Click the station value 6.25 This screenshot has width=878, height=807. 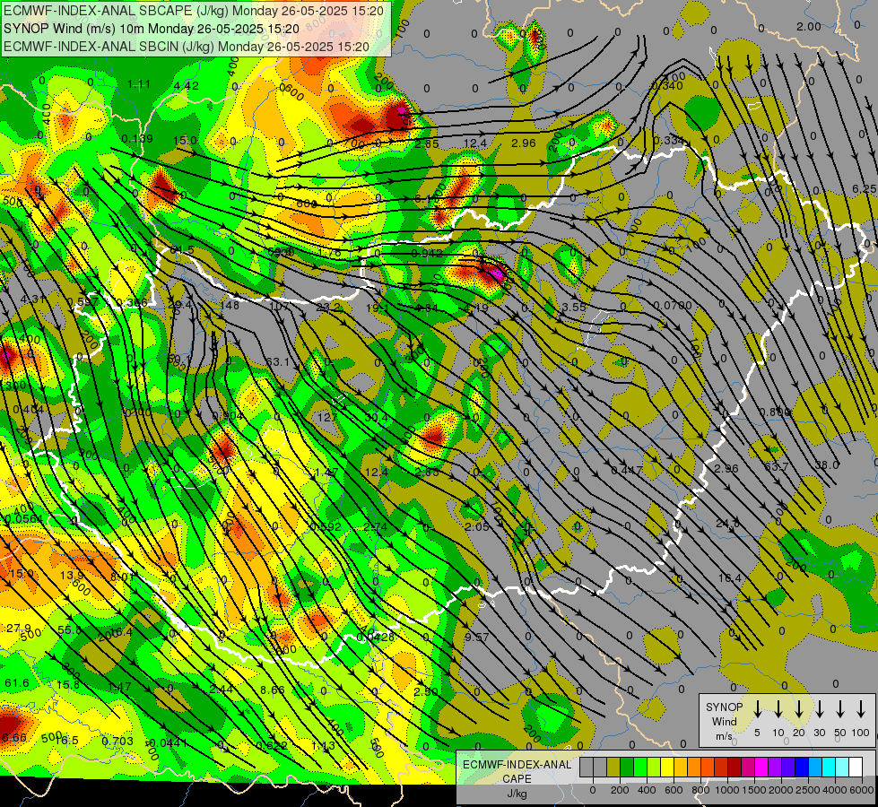pos(865,189)
